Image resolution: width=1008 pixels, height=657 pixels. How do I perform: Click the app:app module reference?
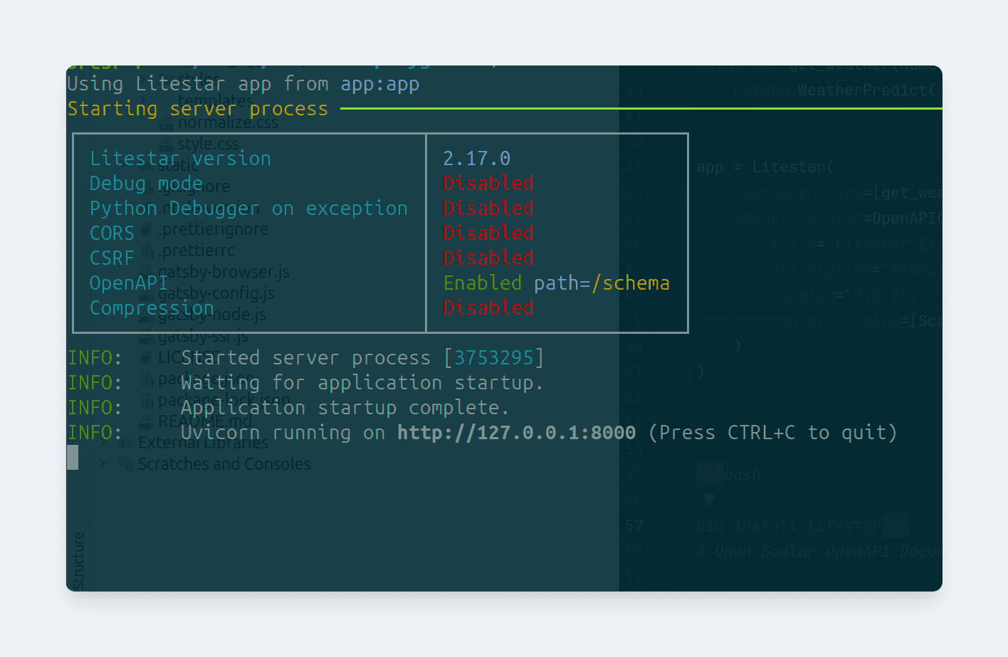380,84
